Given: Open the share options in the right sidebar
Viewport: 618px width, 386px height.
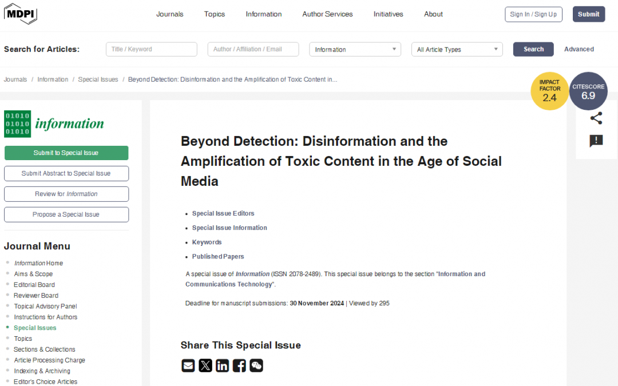Looking at the screenshot, I should pyautogui.click(x=596, y=118).
